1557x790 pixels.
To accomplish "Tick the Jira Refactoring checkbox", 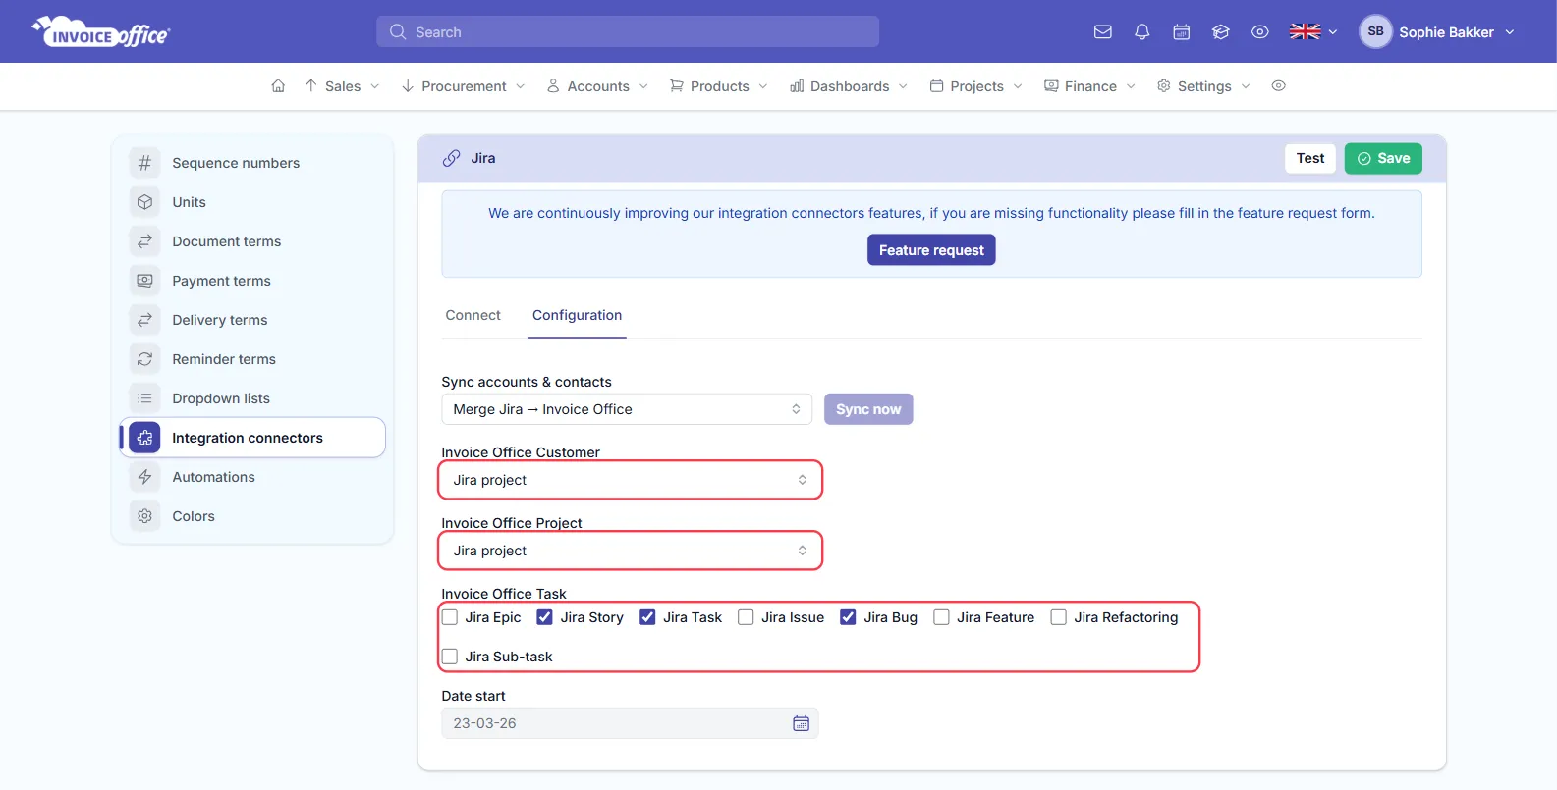I will [x=1059, y=617].
